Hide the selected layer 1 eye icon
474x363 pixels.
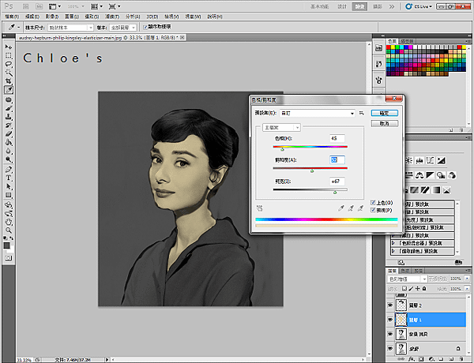(390, 320)
